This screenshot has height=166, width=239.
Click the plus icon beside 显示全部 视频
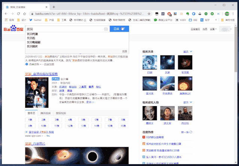click(x=27, y=132)
